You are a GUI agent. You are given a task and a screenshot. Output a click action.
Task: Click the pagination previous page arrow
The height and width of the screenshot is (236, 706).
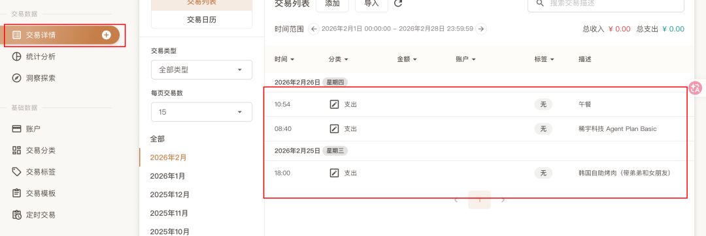(x=456, y=200)
